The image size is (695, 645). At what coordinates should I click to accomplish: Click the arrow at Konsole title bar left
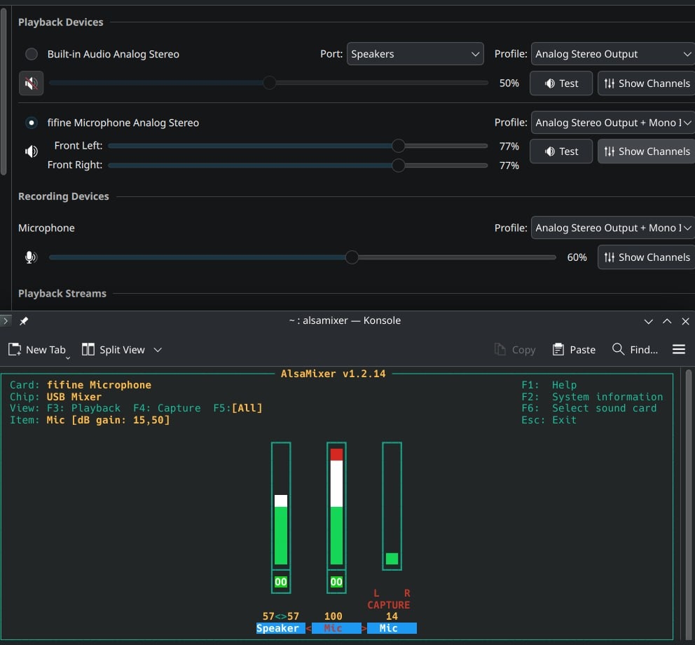pyautogui.click(x=6, y=320)
